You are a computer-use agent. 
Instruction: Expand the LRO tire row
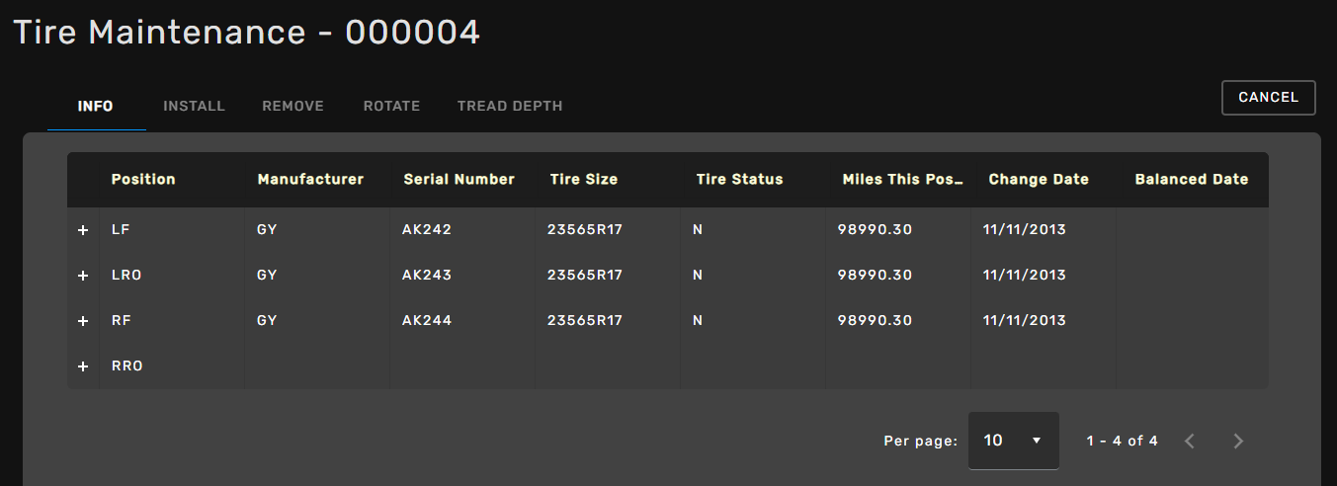tap(83, 276)
